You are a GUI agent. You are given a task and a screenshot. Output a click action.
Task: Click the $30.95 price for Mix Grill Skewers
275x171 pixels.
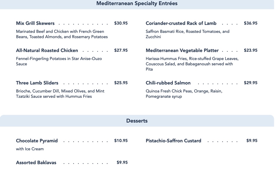(121, 23)
